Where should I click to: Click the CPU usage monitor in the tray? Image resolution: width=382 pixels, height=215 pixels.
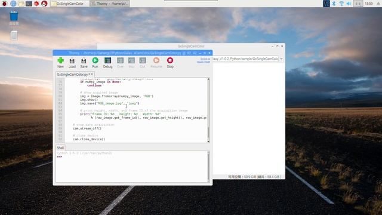click(x=358, y=4)
